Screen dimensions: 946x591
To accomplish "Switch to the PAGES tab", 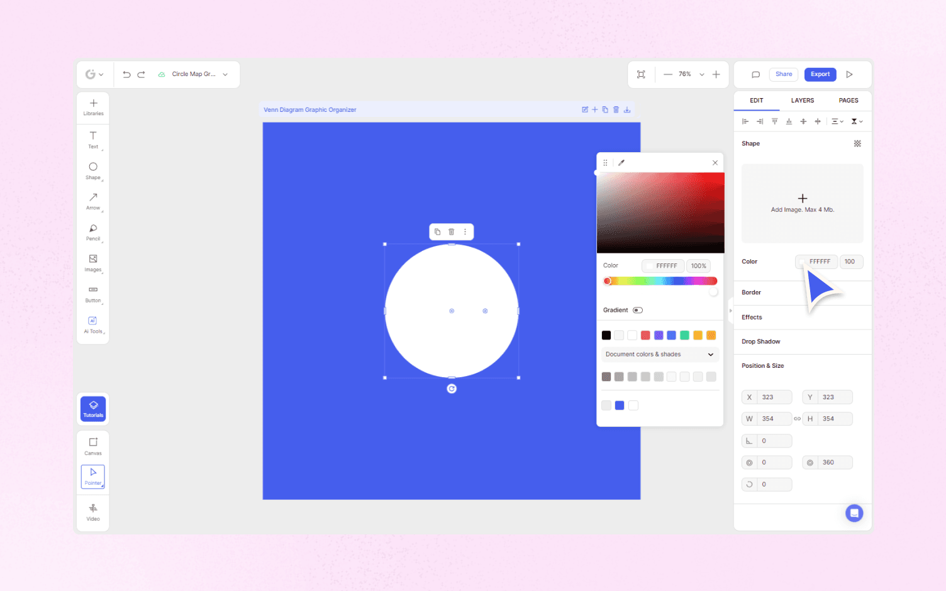I will click(x=849, y=100).
